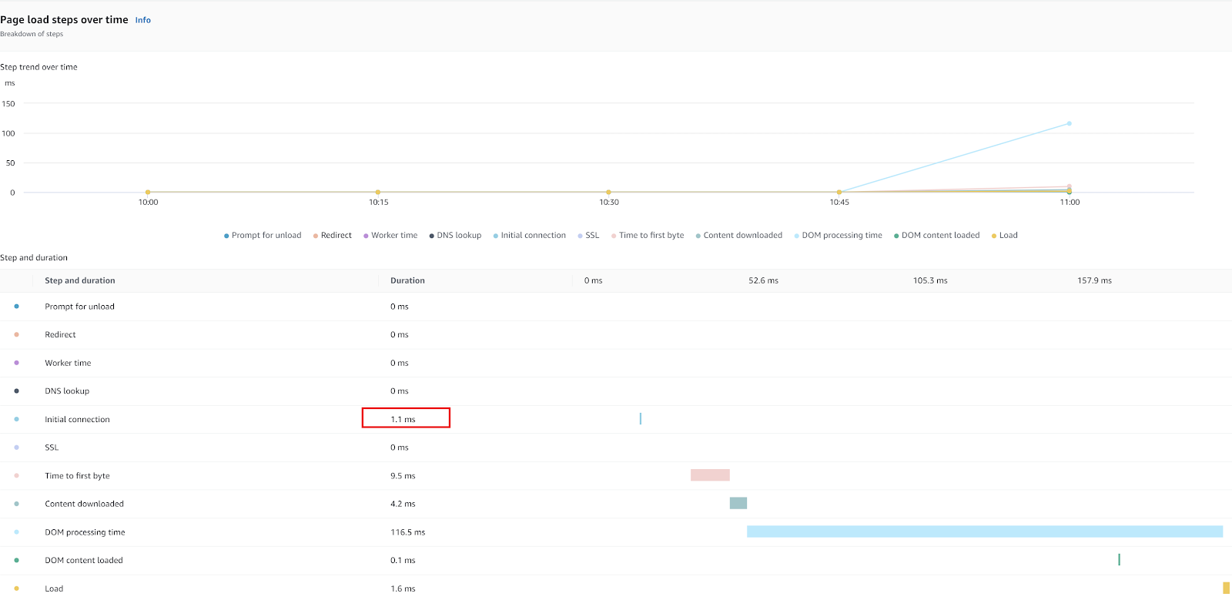Click the orange dot in Redirect row
The width and height of the screenshot is (1232, 597).
click(16, 335)
